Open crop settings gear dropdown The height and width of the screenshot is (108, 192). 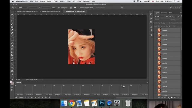pos(75,7)
